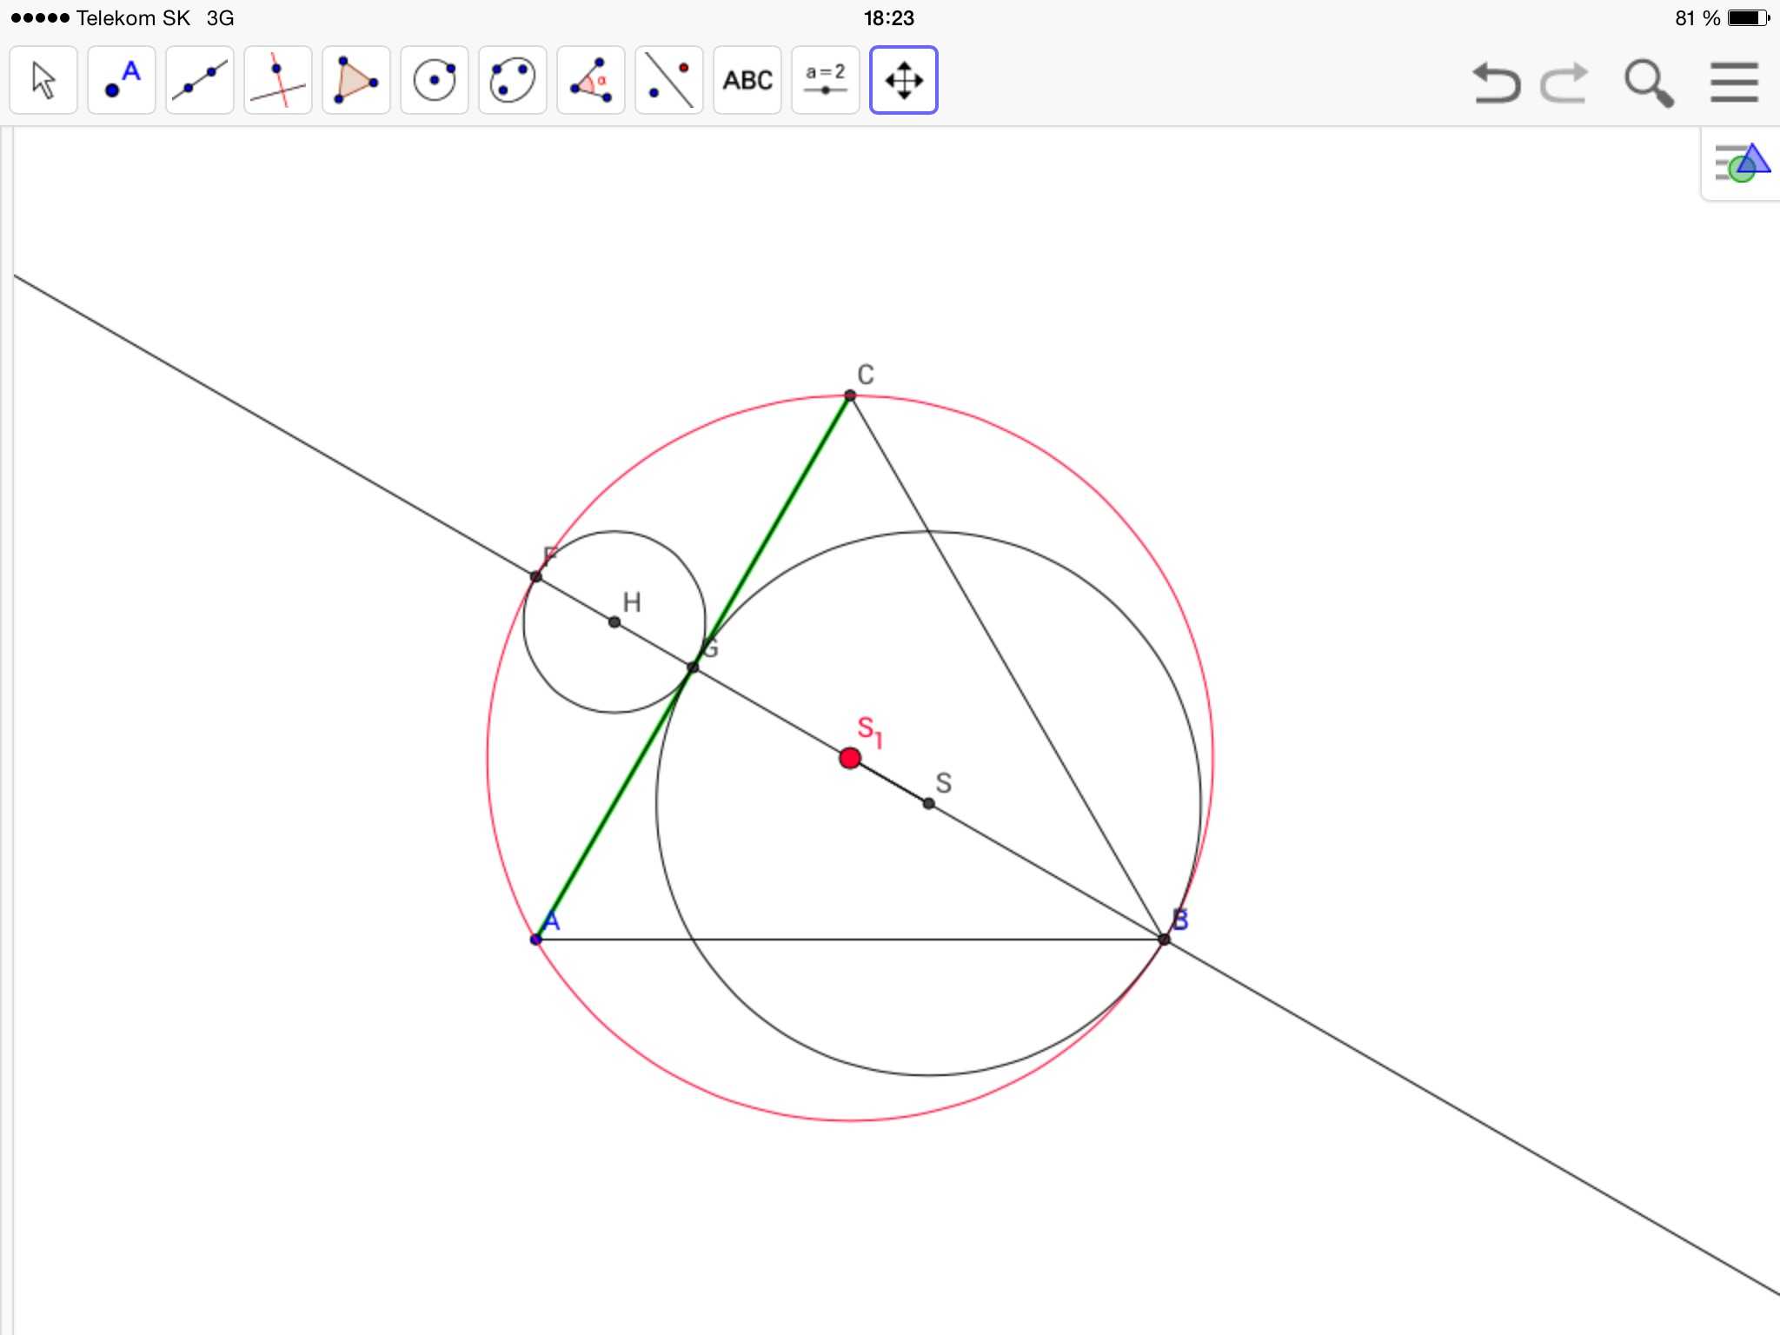
Task: Tap the 18:23 clock in status bar
Action: coord(889,18)
